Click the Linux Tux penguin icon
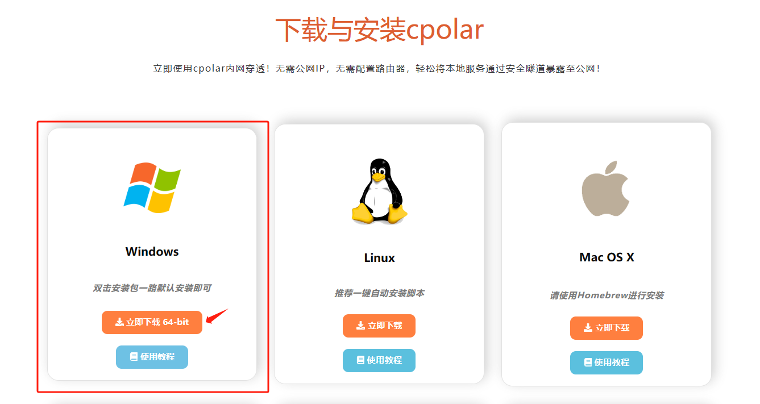 tap(379, 191)
